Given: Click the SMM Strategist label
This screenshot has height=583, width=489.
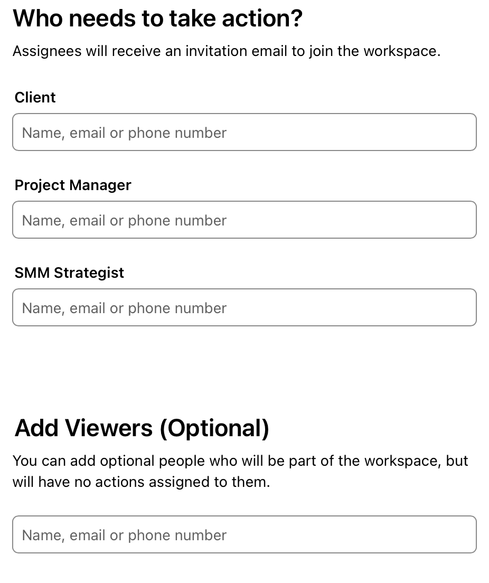Looking at the screenshot, I should (x=69, y=273).
